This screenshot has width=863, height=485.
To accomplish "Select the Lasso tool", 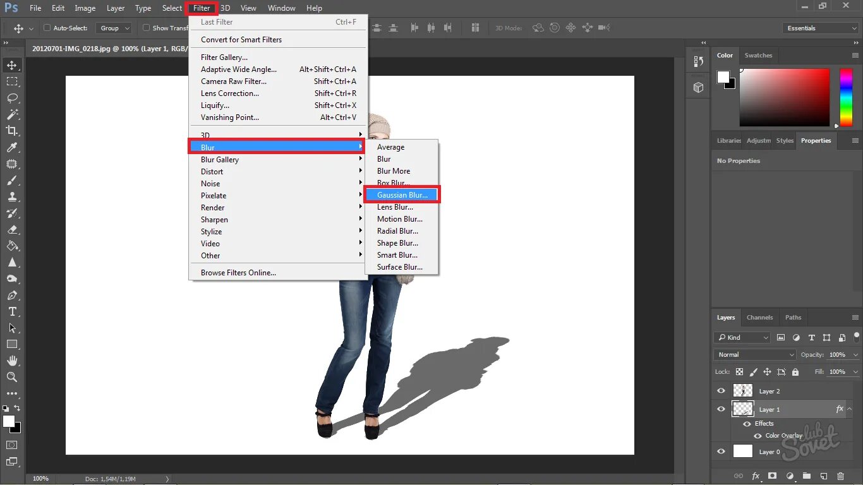I will point(12,98).
